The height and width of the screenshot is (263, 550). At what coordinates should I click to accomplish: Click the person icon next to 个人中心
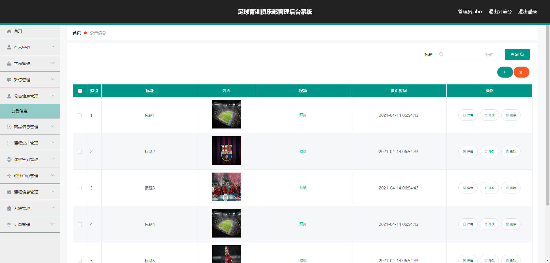point(9,47)
